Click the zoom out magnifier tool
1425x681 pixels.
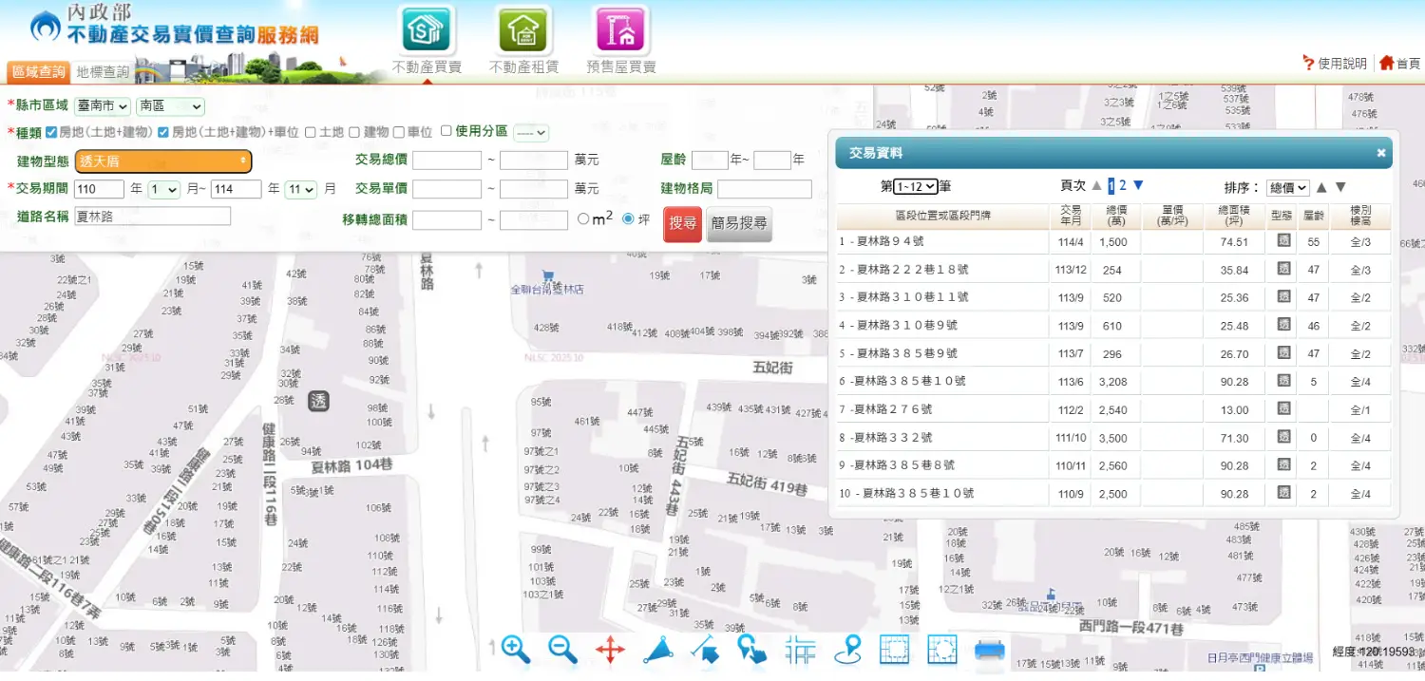pos(562,650)
